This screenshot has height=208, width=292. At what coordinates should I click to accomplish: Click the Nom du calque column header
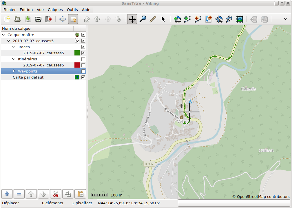pyautogui.click(x=37, y=29)
